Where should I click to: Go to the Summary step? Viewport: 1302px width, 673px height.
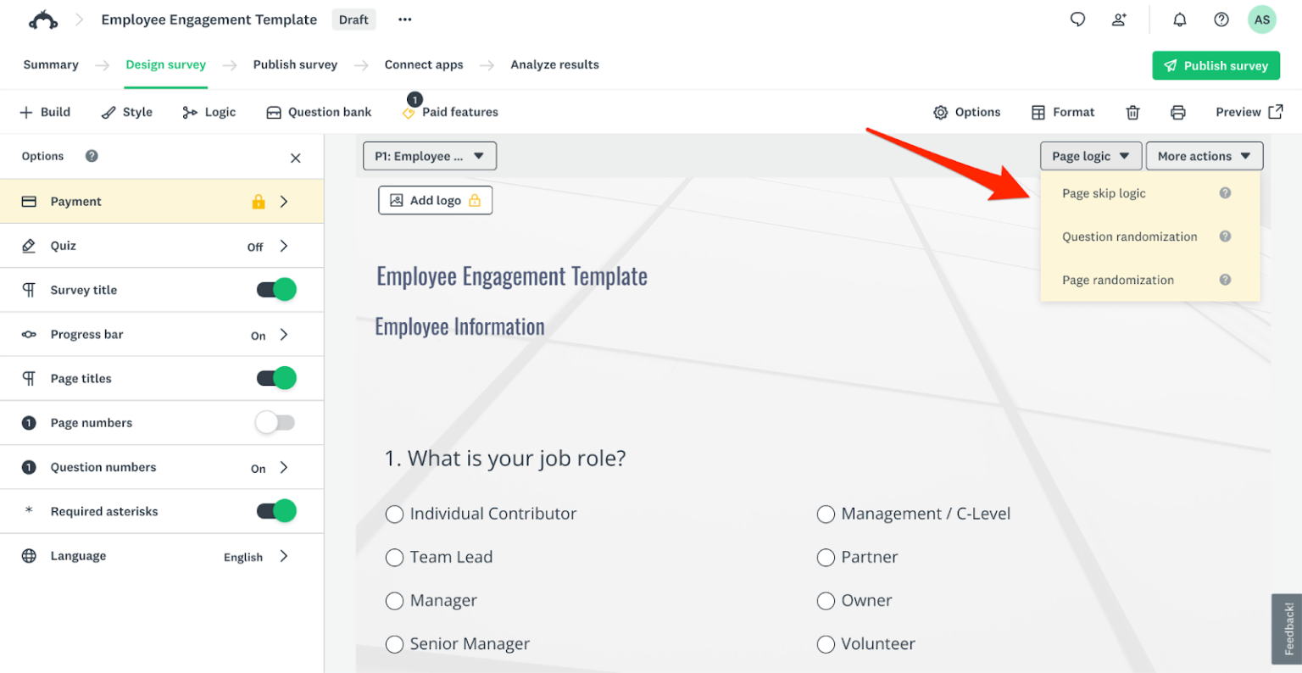pos(51,64)
